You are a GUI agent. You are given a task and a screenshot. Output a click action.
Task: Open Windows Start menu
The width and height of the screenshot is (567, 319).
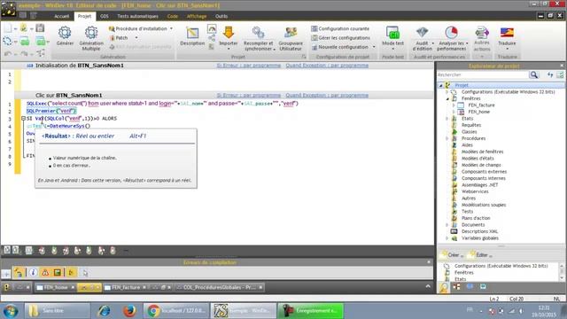click(x=11, y=311)
